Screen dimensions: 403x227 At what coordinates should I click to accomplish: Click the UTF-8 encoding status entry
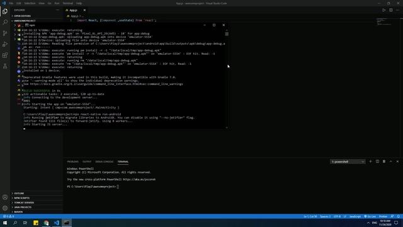point(337,216)
